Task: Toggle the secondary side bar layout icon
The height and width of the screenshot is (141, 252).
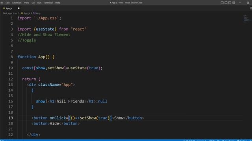Action: (x=230, y=3)
